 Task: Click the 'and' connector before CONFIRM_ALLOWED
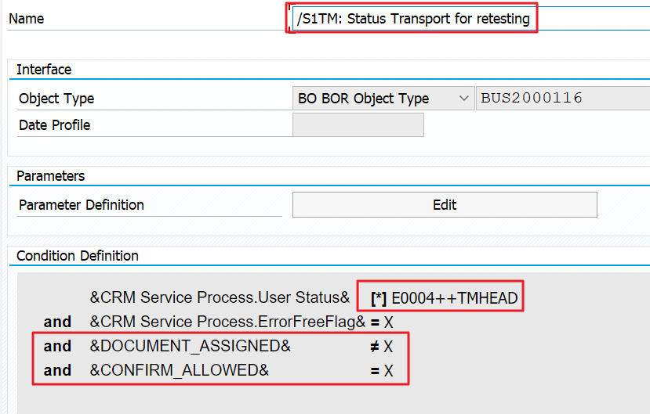click(57, 370)
